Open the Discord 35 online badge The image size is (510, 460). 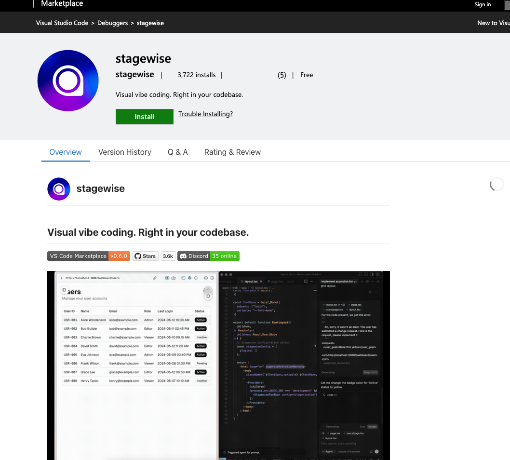click(x=209, y=256)
